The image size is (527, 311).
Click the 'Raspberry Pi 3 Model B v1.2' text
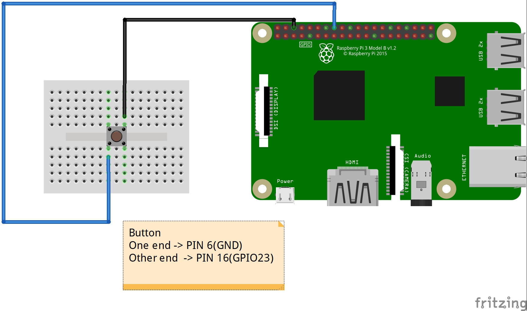coord(366,48)
